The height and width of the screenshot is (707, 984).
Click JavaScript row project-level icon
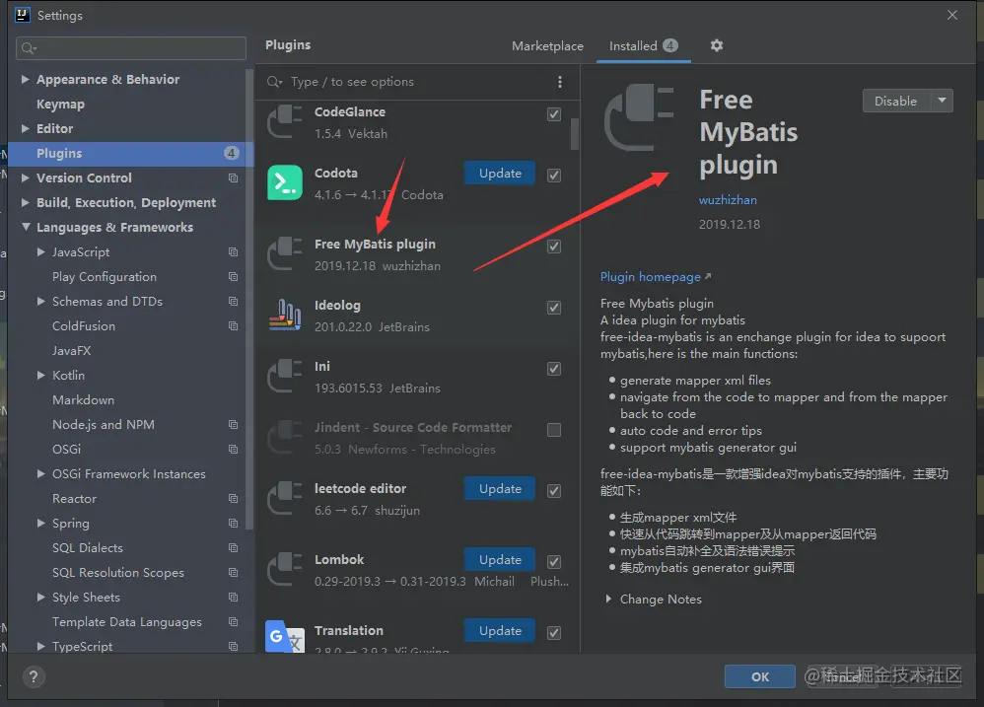point(233,252)
